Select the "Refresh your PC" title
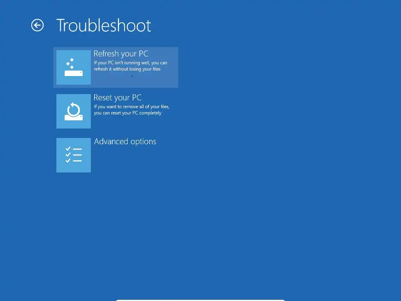The image size is (401, 301). [x=121, y=54]
